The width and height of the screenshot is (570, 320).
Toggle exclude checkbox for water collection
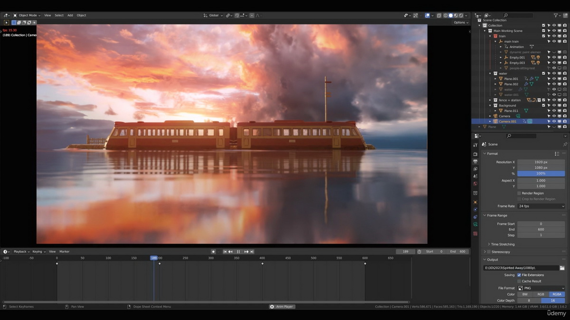543,73
